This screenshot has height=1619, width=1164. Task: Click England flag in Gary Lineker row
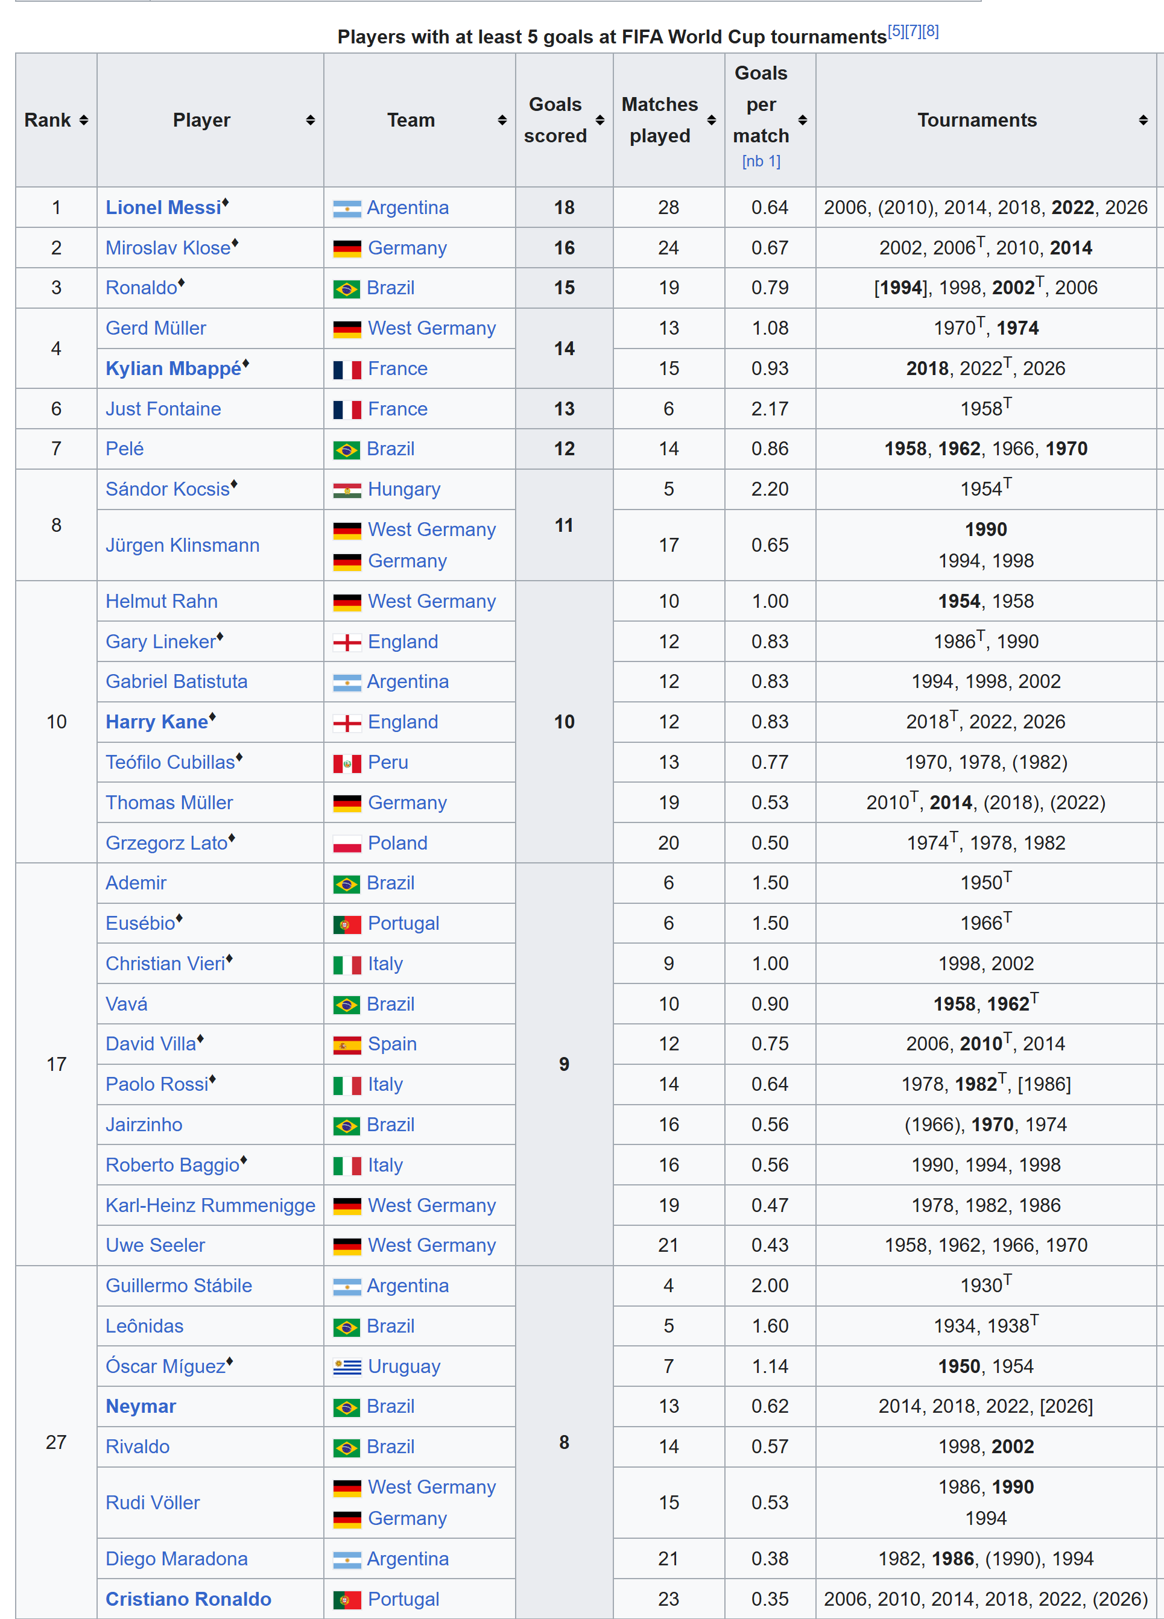pyautogui.click(x=347, y=642)
